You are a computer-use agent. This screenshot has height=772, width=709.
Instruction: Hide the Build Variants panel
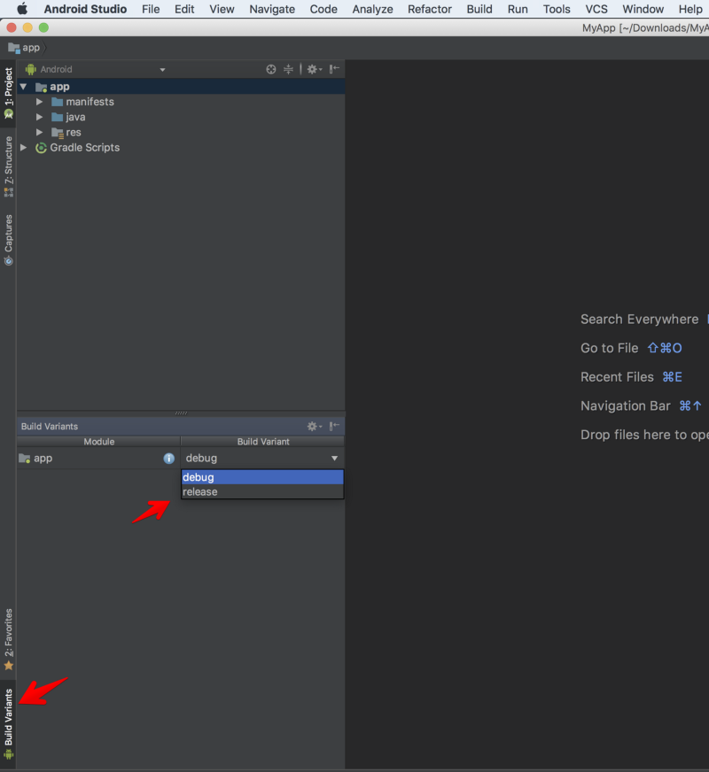click(334, 426)
